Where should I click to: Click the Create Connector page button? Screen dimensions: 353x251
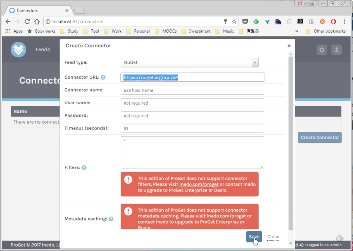320,137
